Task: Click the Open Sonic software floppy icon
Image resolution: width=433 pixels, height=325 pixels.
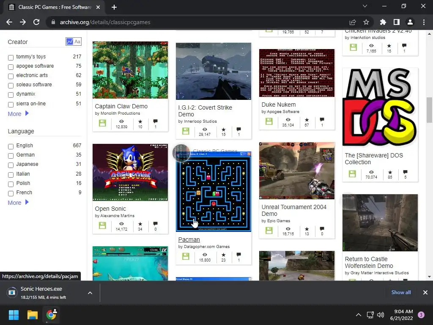Action: click(x=102, y=225)
